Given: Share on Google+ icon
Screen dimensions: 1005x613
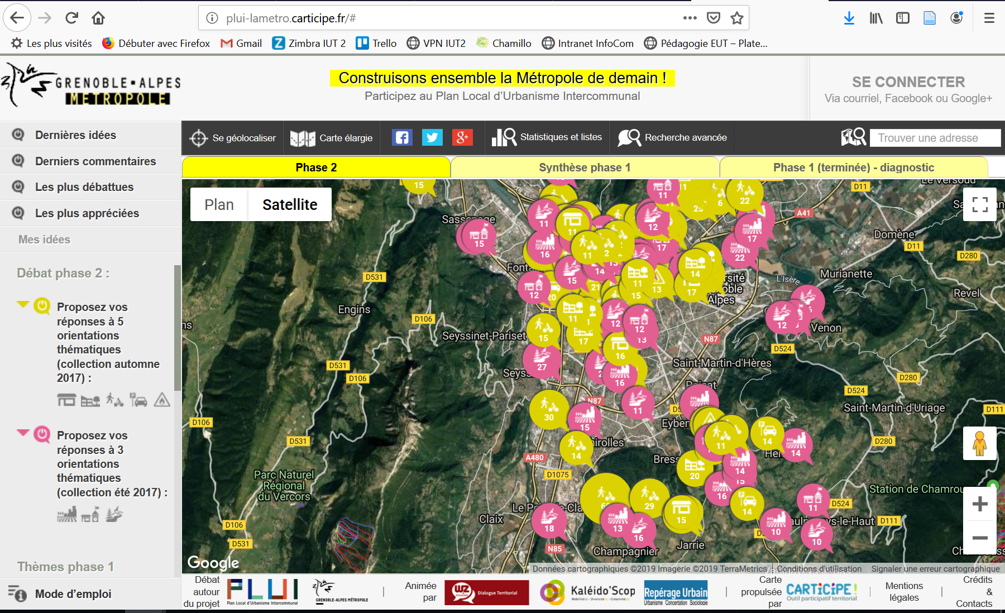Looking at the screenshot, I should pyautogui.click(x=462, y=137).
